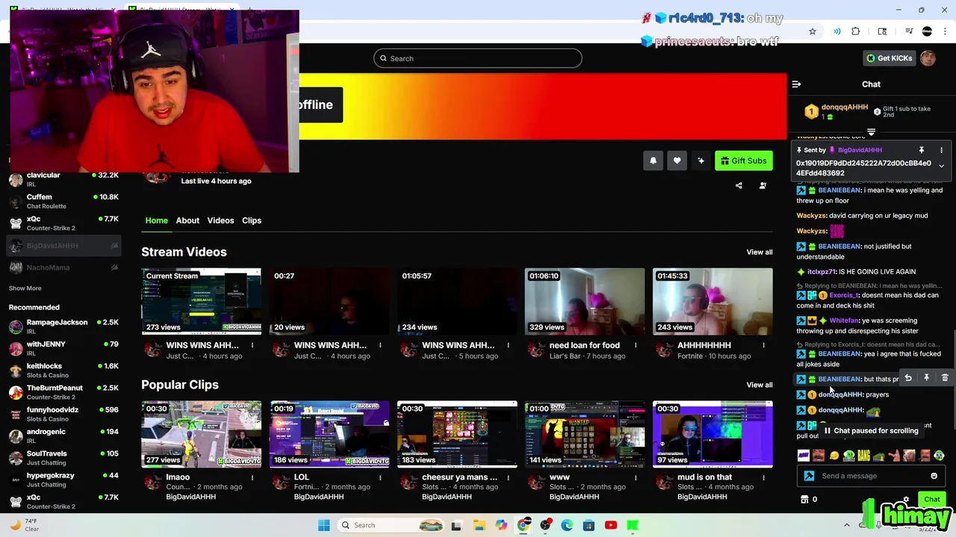View all Popular Clips
The width and height of the screenshot is (956, 537).
click(760, 385)
